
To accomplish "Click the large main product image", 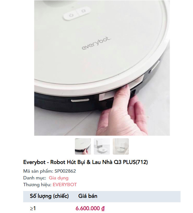I will coord(102,68).
